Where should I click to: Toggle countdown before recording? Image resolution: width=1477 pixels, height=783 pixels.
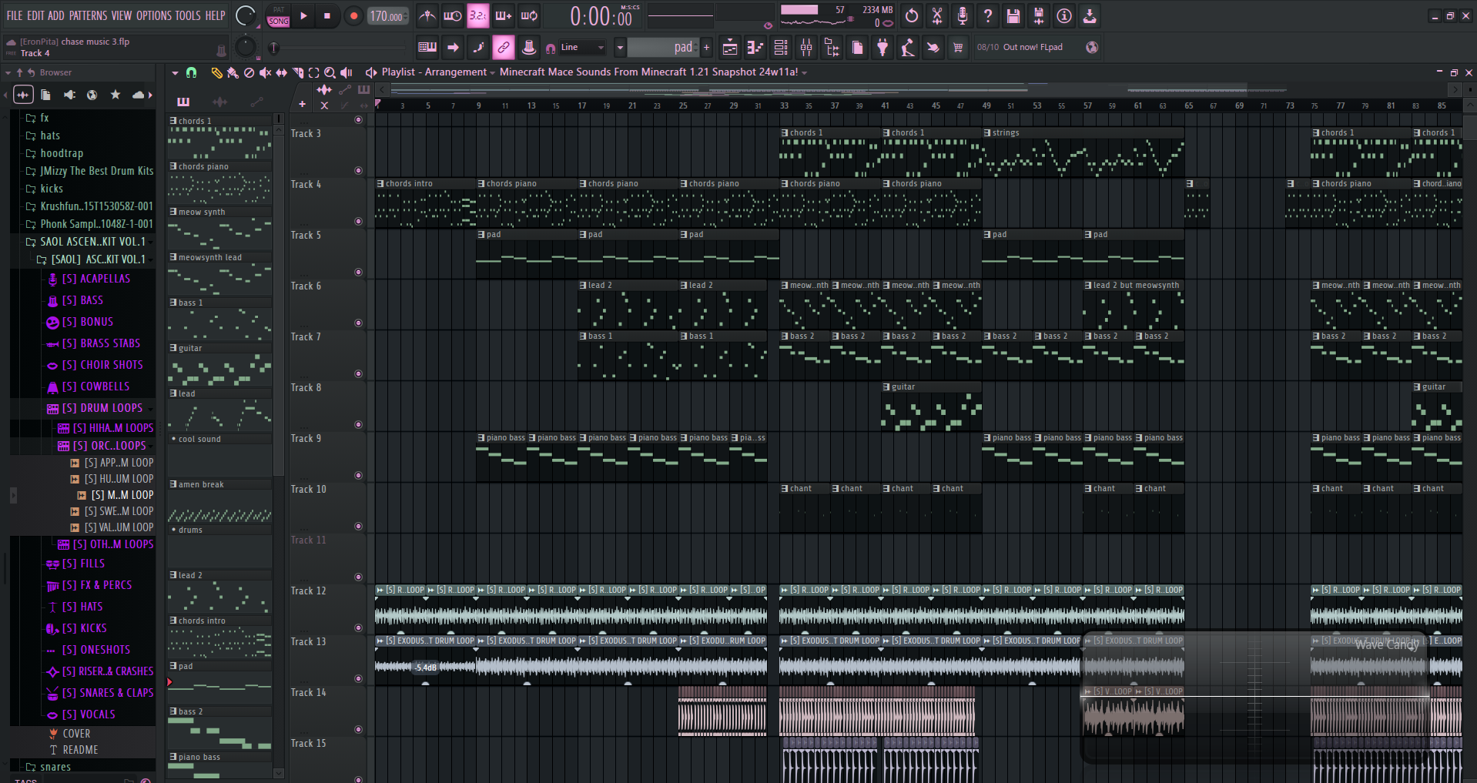477,15
